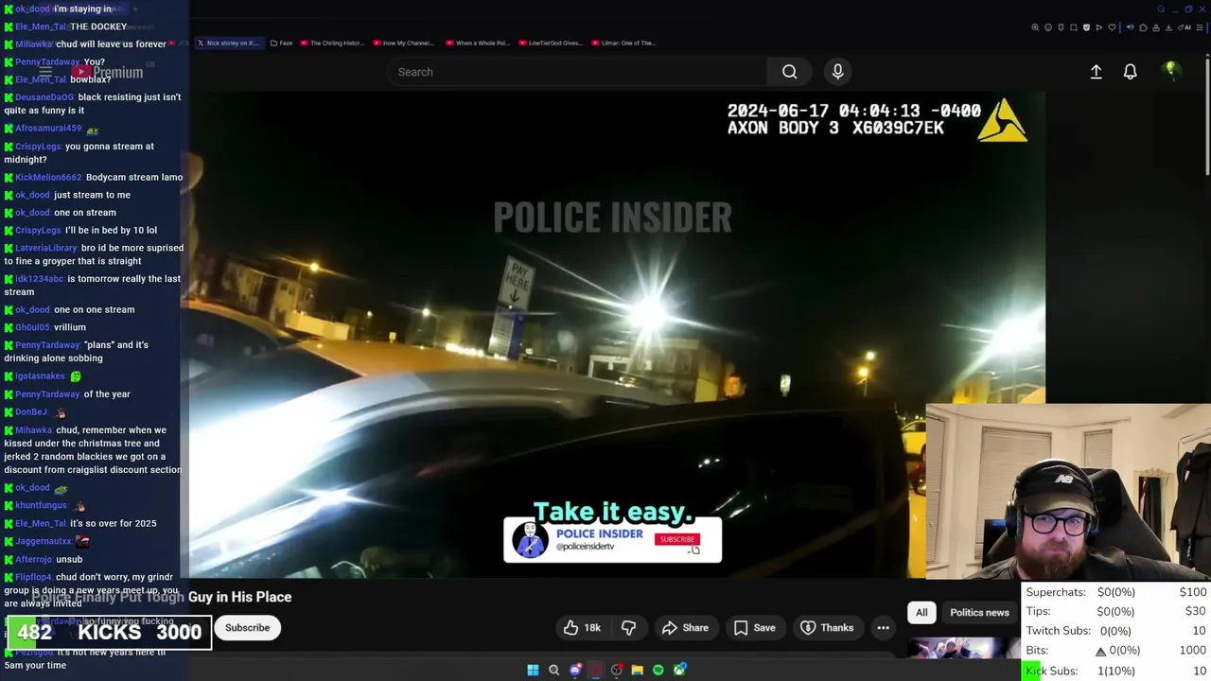Viewport: 1211px width, 681px height.
Task: Focus the YouTube Search field
Action: 577,72
